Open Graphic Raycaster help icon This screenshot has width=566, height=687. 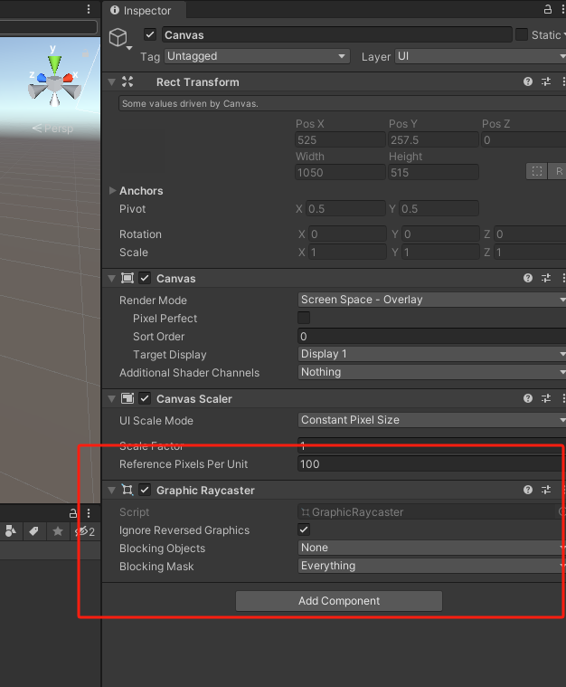[x=528, y=490]
